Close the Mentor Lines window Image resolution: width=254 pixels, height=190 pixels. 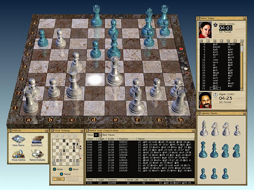point(193,130)
